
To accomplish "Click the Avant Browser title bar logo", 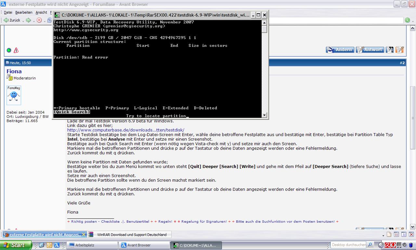I will click(3, 4).
